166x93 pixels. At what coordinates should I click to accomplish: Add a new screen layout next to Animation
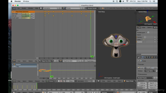click(58, 8)
